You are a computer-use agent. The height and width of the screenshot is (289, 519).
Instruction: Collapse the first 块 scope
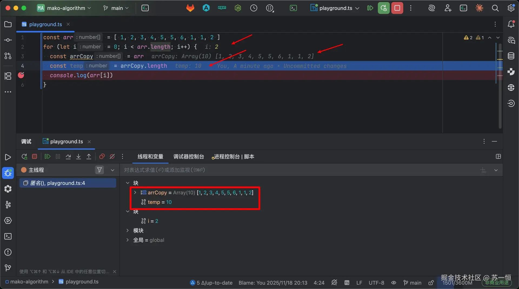pos(128,183)
